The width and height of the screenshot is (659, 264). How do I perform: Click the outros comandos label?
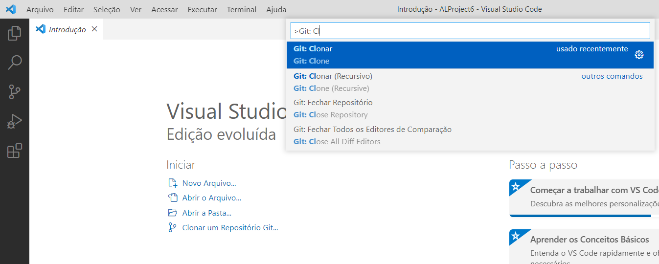point(612,76)
